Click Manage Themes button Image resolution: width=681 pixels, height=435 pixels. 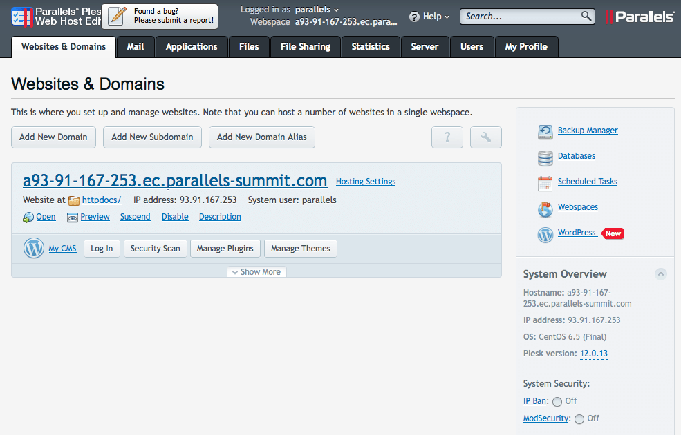pyautogui.click(x=301, y=249)
